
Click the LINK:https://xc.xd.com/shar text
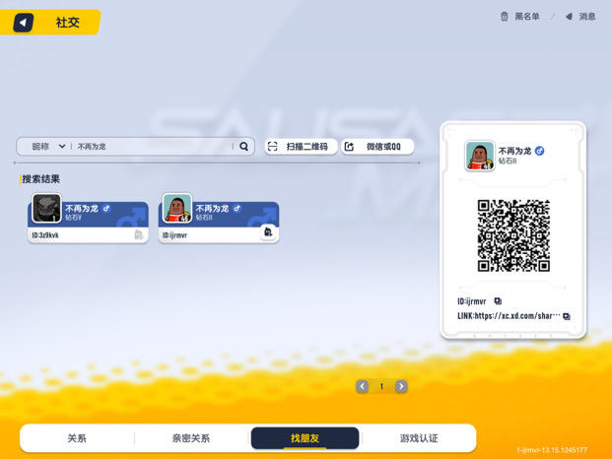[x=509, y=316]
